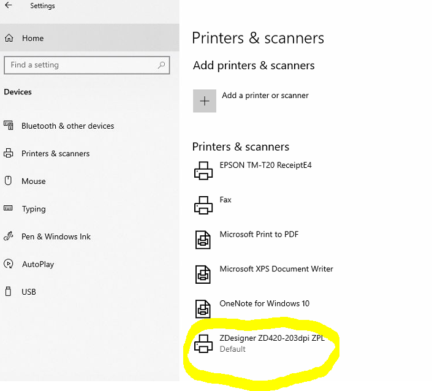Click the ZDesigner ZD420 printer icon

(x=203, y=344)
